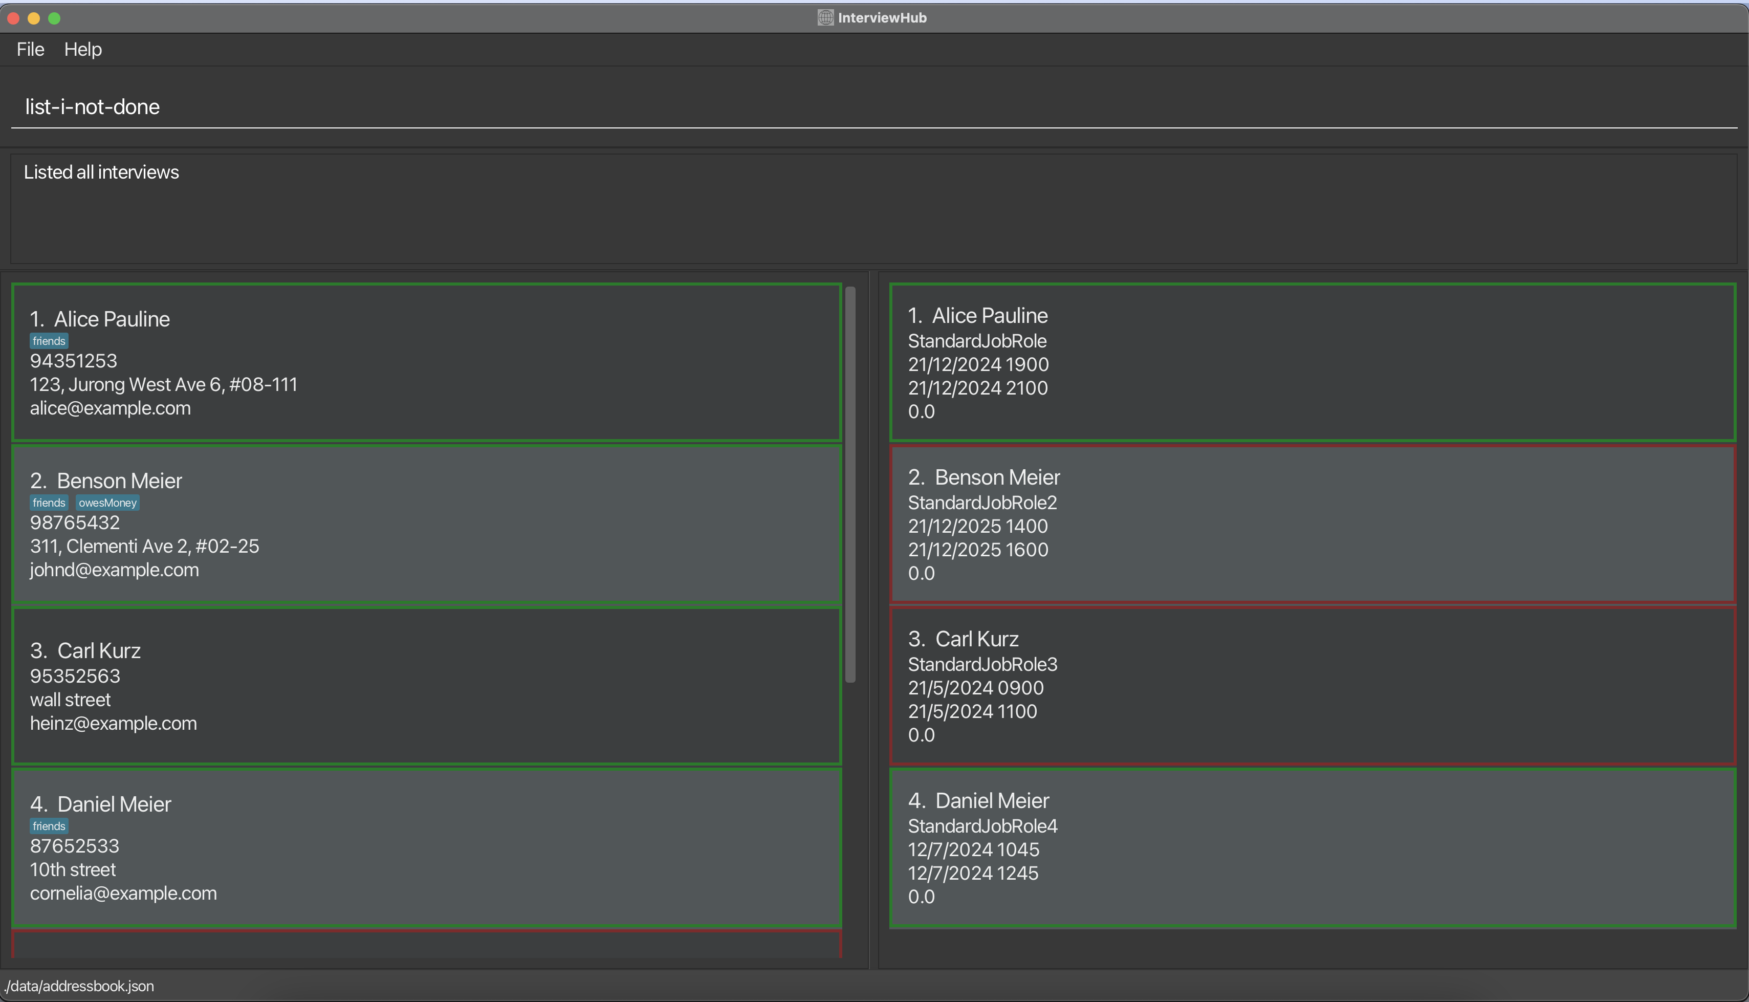
Task: Click the friends tag under Daniel Meier
Action: [x=49, y=826]
